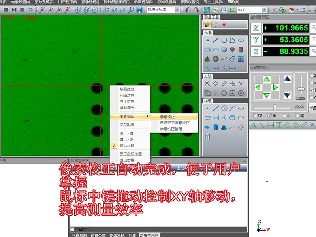
Task: Click the blue floppy disk save icon
Action: 139,9
